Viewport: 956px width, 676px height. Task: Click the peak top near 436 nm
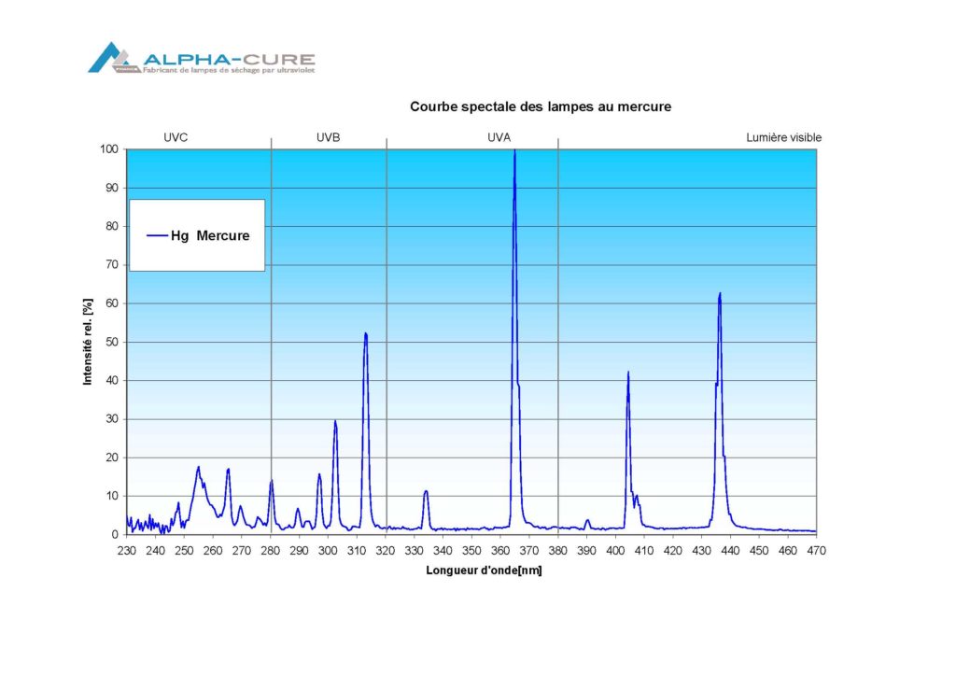[720, 294]
